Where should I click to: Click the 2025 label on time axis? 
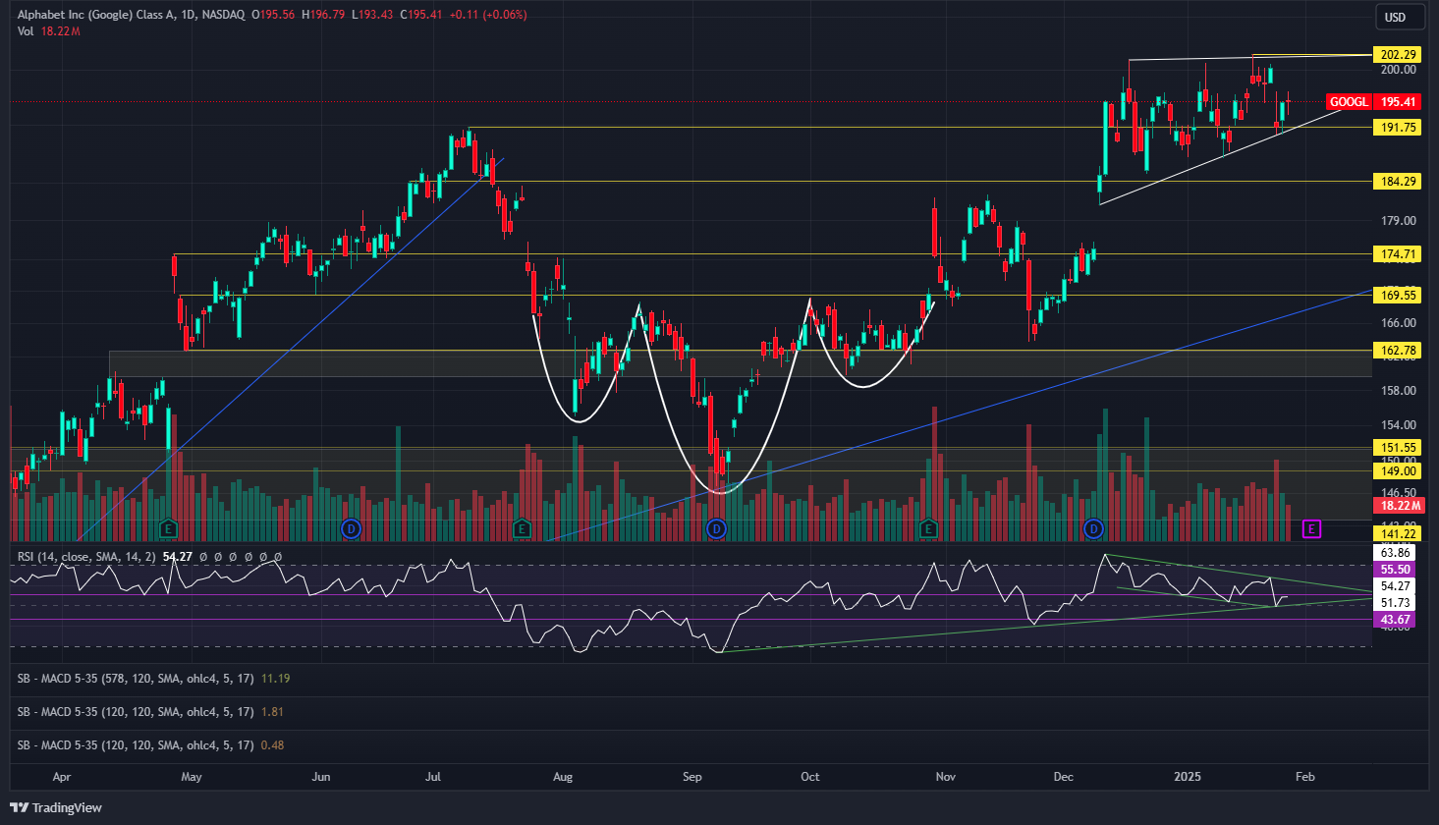1188,777
